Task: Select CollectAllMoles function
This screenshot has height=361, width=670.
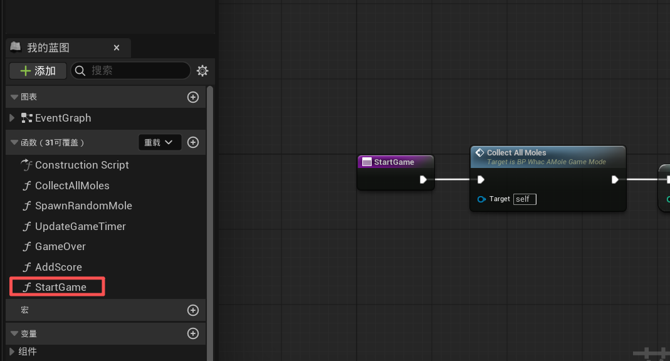Action: coord(72,186)
